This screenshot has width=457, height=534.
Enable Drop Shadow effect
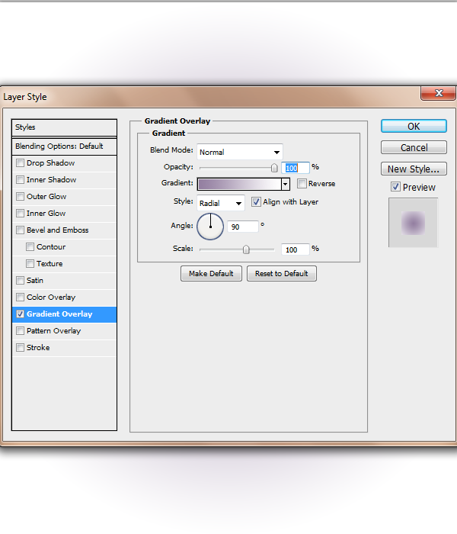pos(20,162)
